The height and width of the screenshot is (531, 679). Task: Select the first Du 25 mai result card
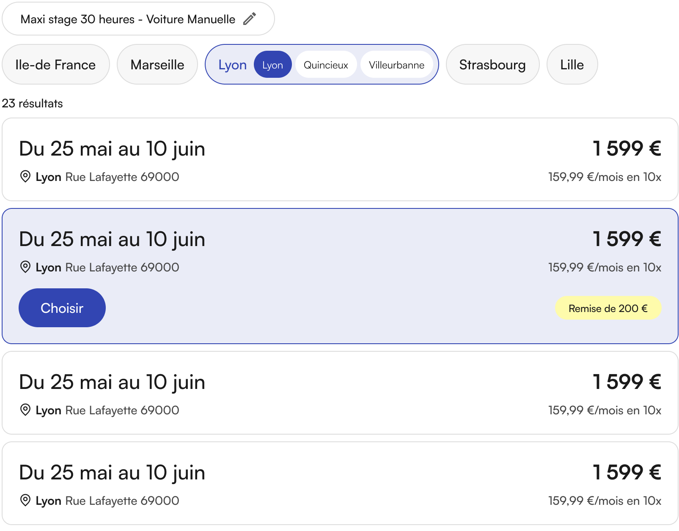[340, 159]
